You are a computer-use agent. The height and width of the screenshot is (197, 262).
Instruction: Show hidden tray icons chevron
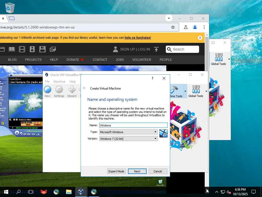point(216,192)
